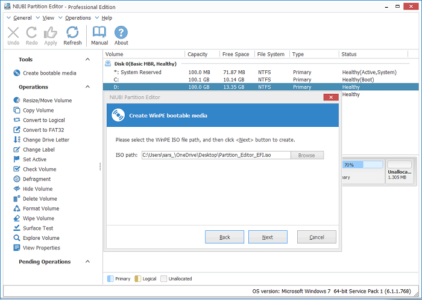Select the Wipe Volume eraser icon

click(x=17, y=218)
